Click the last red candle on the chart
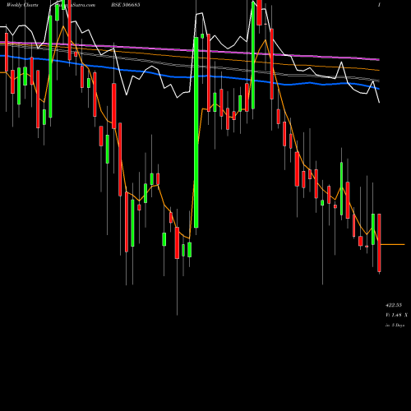 coord(379,242)
